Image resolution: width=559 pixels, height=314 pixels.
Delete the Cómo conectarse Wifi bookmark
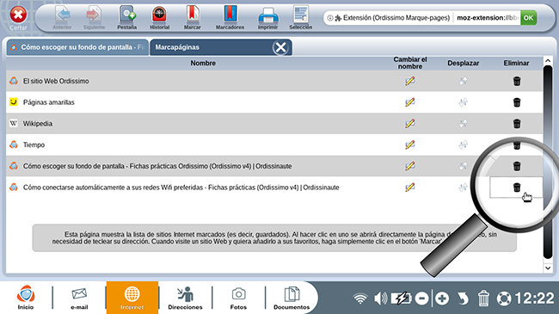pyautogui.click(x=517, y=188)
